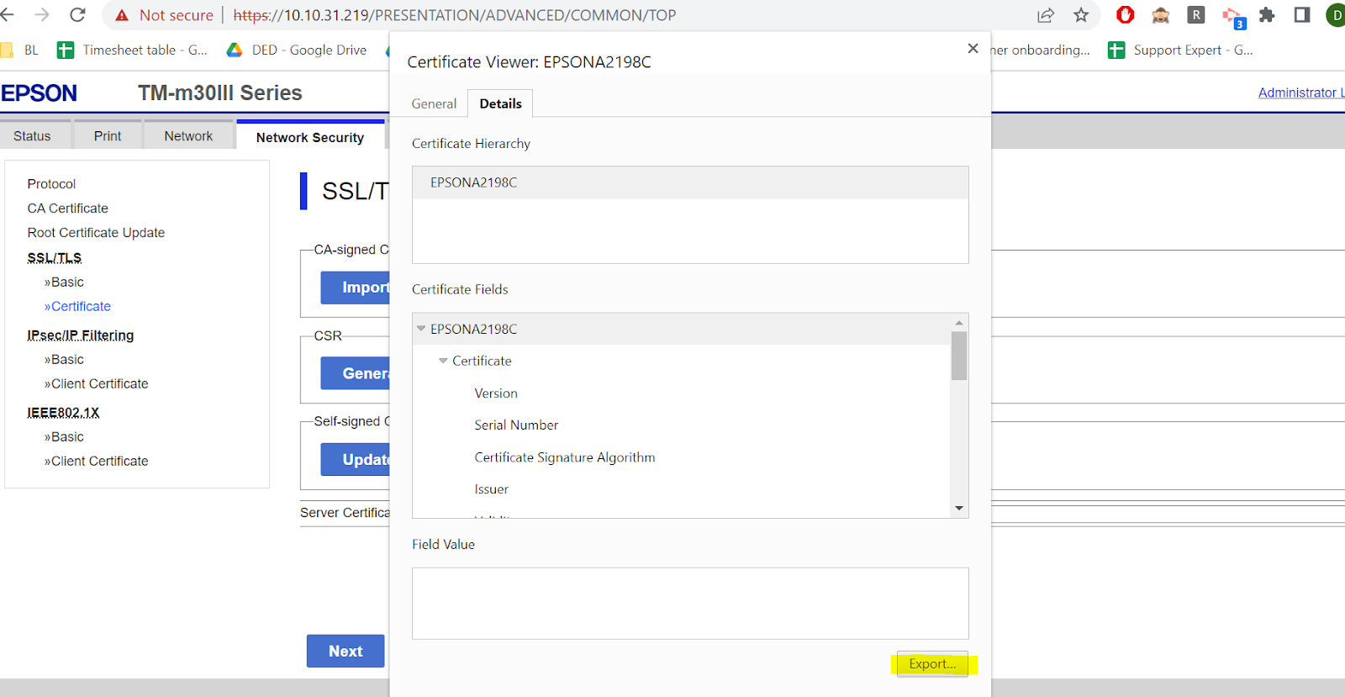Select the Serial Number certificate field
Viewport: 1345px width, 697px height.
516,425
